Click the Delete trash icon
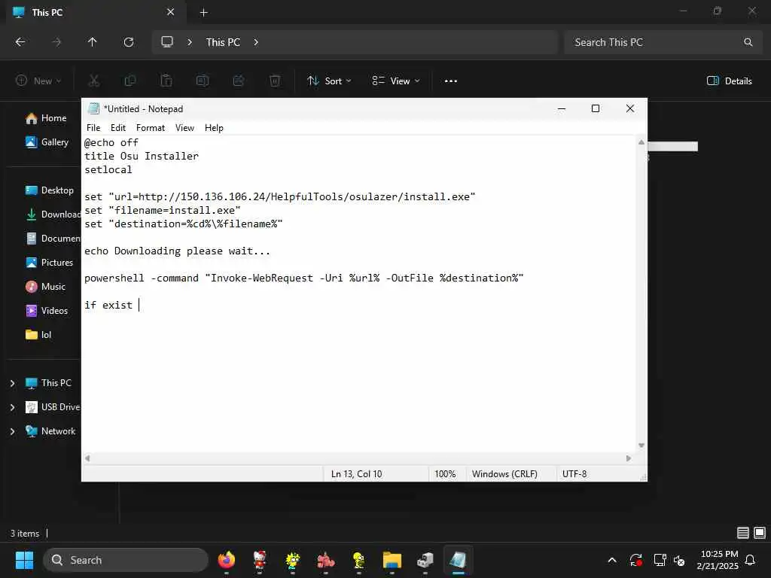This screenshot has height=578, width=771. tap(275, 81)
